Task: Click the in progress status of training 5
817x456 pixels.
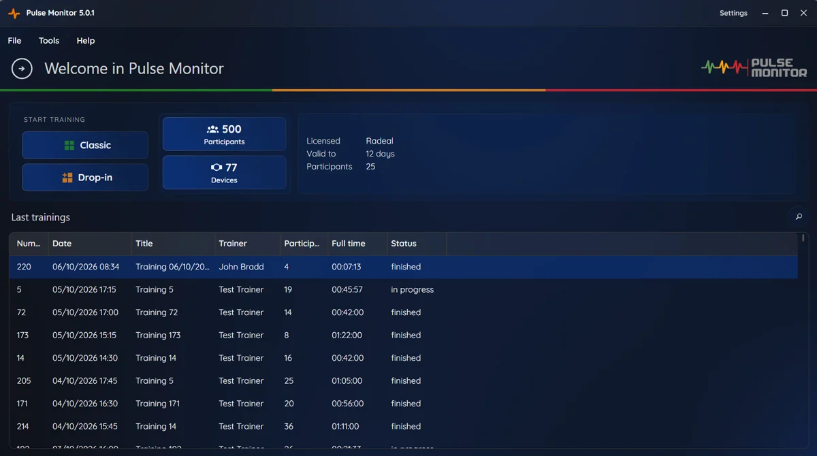Action: 413,289
